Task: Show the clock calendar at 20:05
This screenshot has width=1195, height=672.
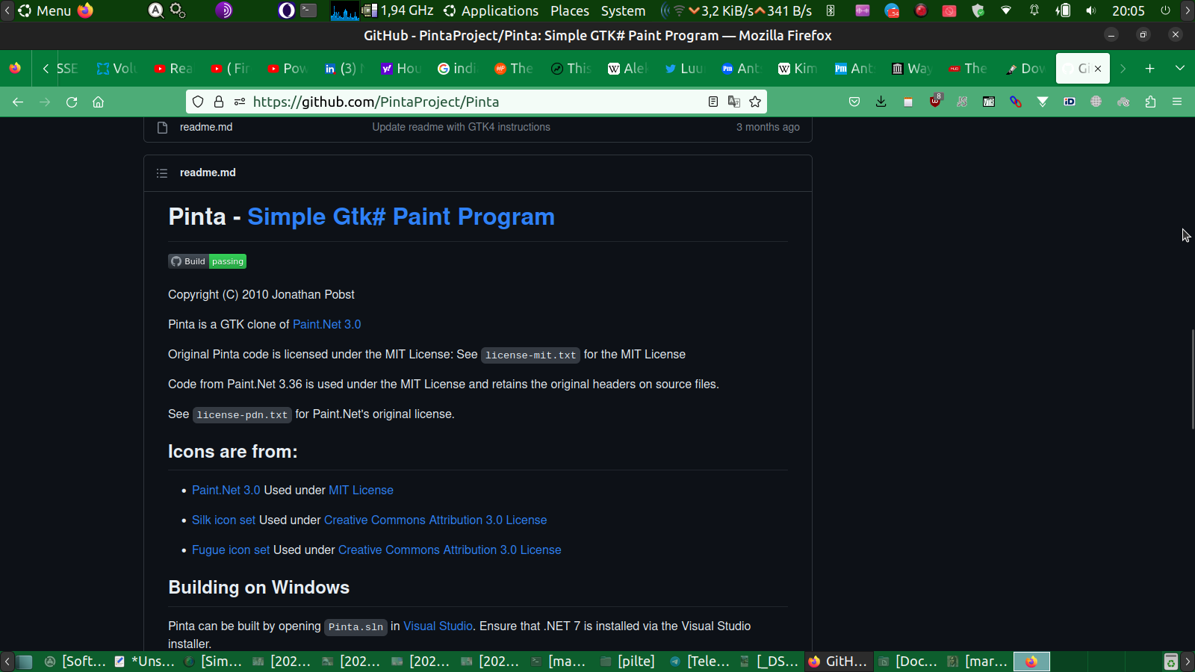Action: (1128, 10)
